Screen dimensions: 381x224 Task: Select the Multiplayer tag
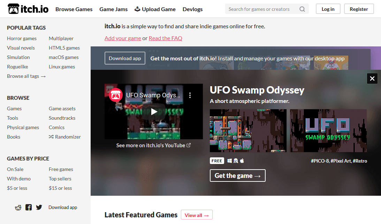click(x=61, y=38)
